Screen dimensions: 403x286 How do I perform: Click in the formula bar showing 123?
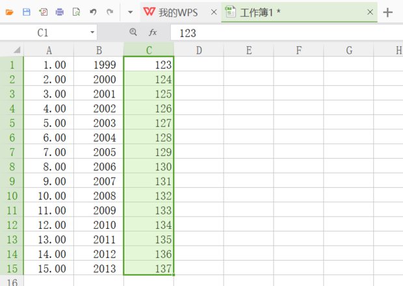pyautogui.click(x=286, y=32)
